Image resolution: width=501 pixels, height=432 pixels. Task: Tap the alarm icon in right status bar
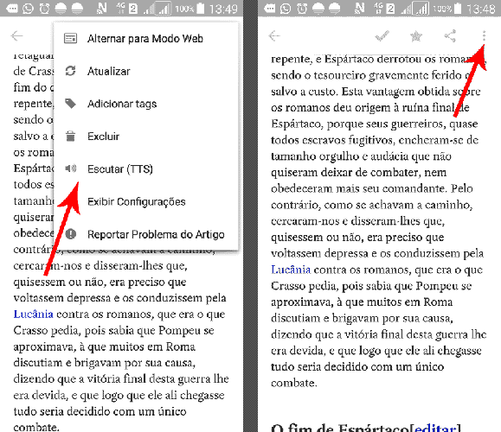tap(302, 9)
